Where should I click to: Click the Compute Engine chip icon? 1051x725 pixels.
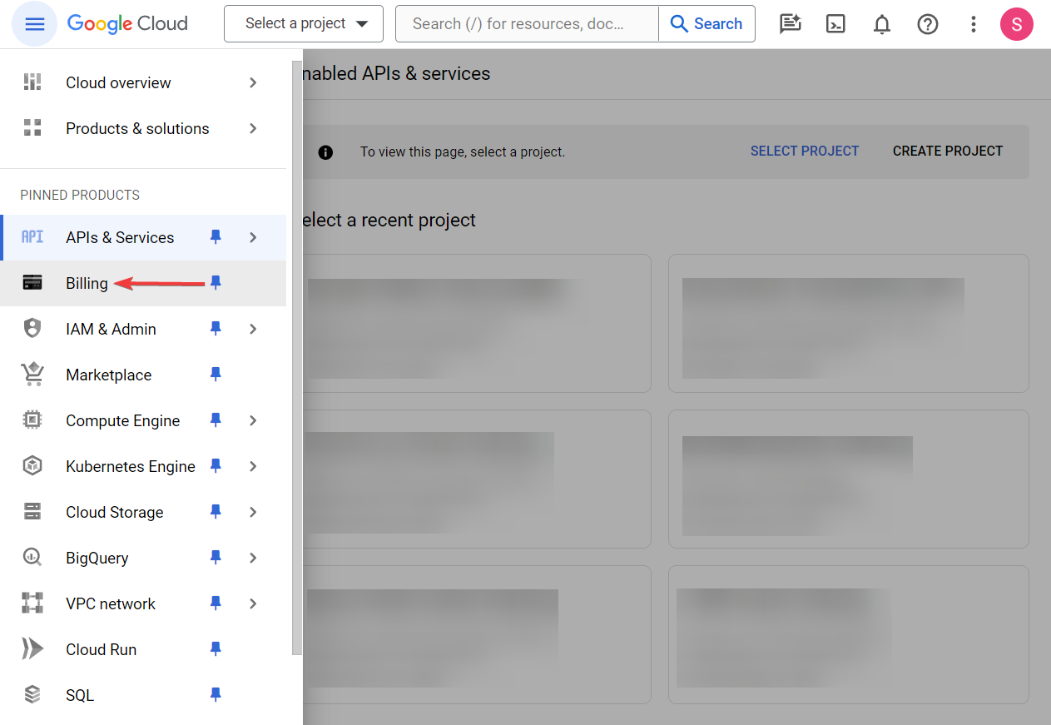[32, 420]
